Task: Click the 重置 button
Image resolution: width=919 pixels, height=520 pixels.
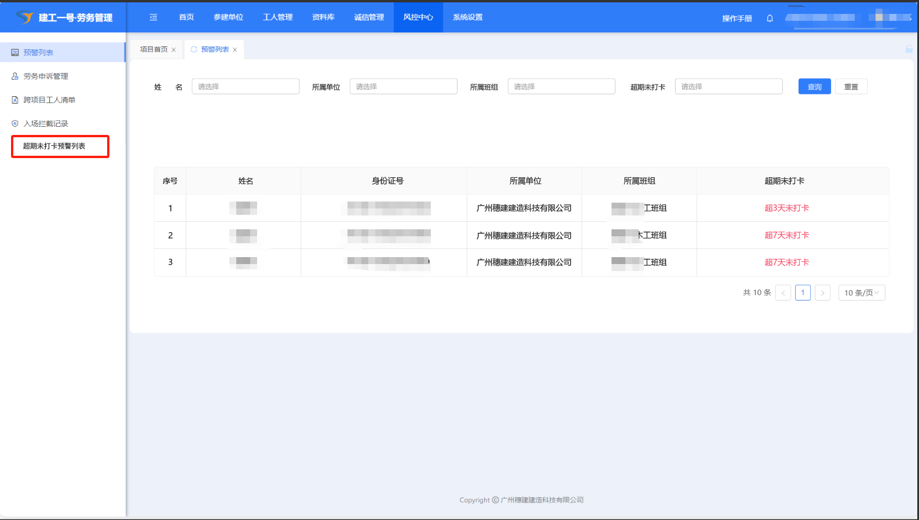Action: pos(851,87)
